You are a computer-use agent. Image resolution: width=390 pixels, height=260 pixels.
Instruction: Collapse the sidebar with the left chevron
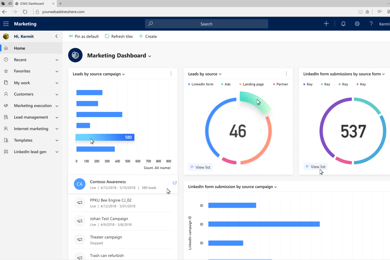pos(56,36)
